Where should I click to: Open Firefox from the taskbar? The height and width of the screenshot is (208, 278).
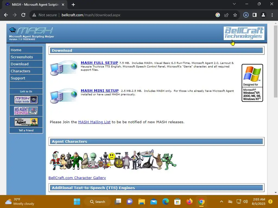189,201
